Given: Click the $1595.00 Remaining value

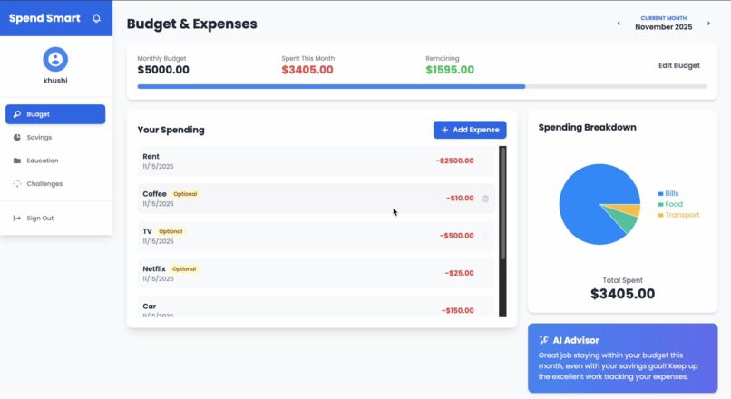Looking at the screenshot, I should pos(450,70).
